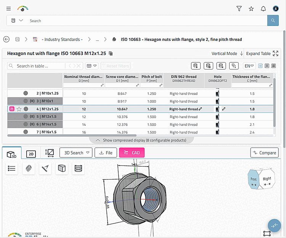Image resolution: width=286 pixels, height=238 pixels.
Task: Open ISO 10663 breadcrumb entry
Action: tap(181, 39)
